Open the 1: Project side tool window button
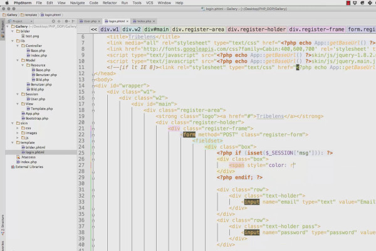This screenshot has height=251, width=376. [3, 29]
